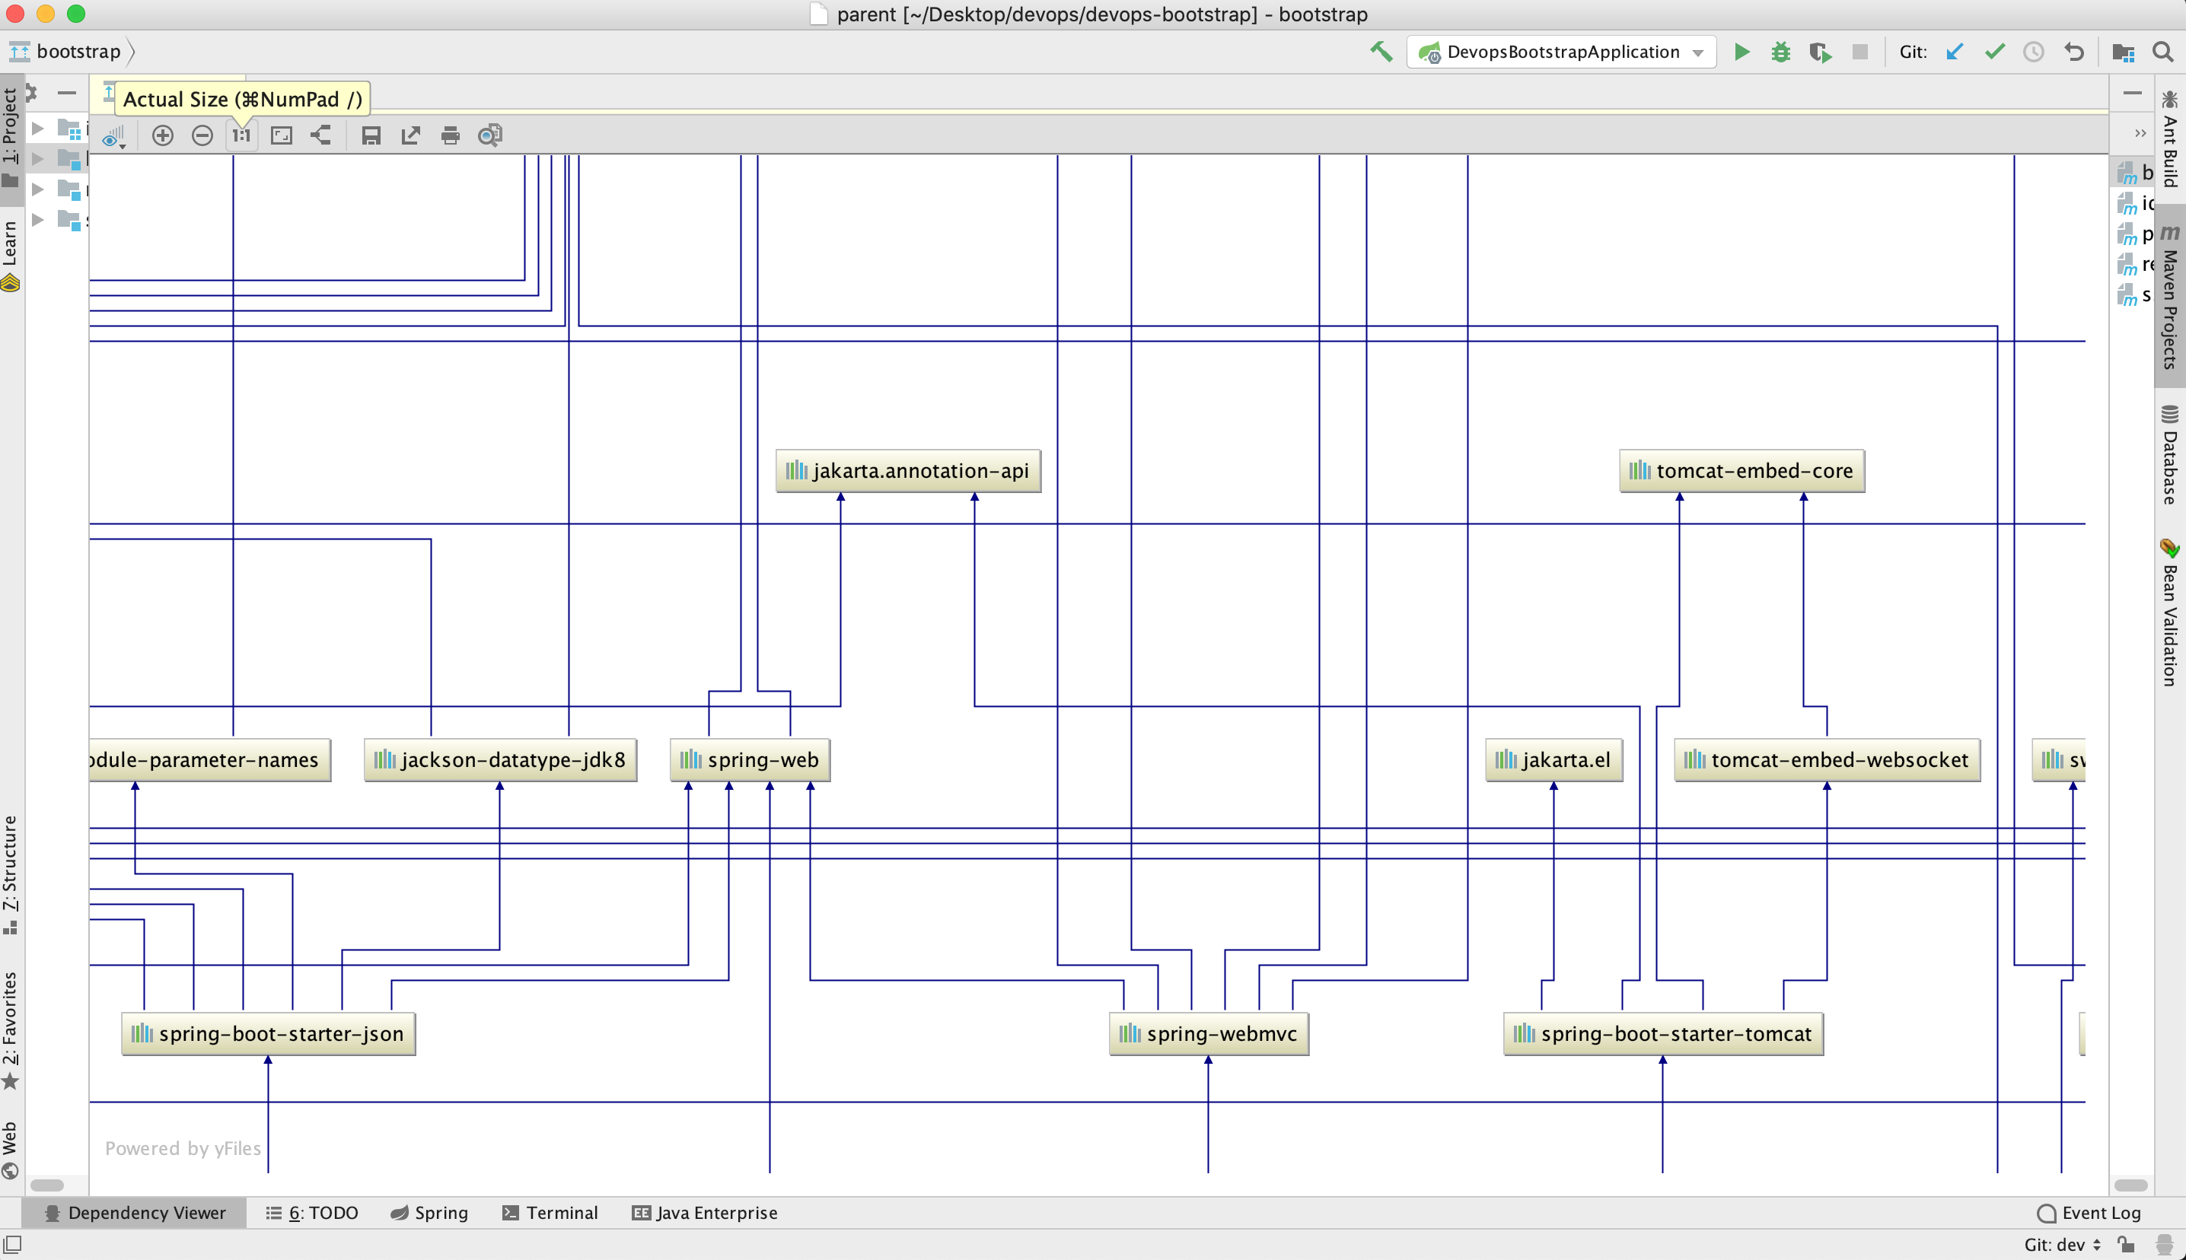Expand the second highlighted project tree folder
Viewport: 2186px width, 1260px height.
pos(37,158)
